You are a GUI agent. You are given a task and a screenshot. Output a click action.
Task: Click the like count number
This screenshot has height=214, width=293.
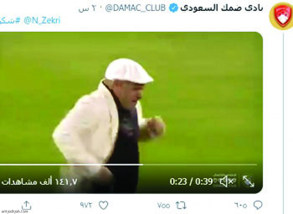[86, 205]
